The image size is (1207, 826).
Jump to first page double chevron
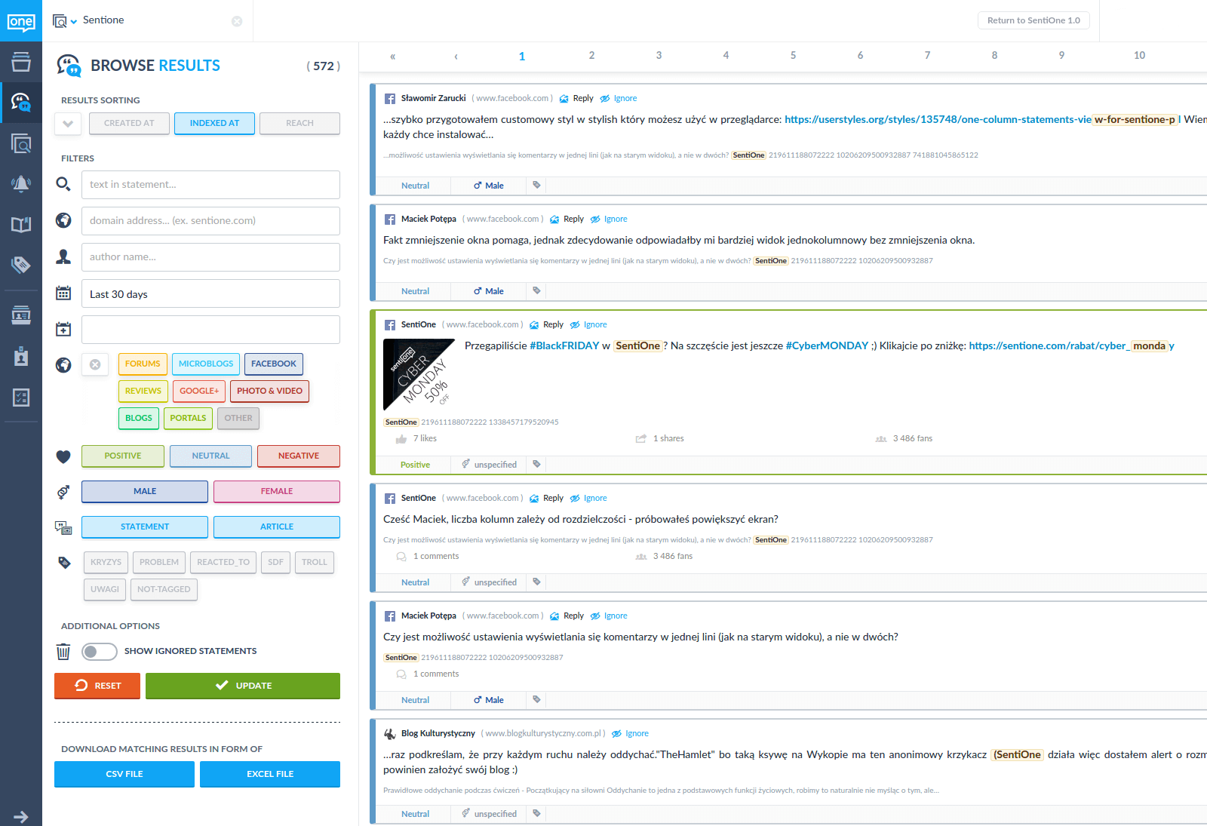click(x=392, y=57)
